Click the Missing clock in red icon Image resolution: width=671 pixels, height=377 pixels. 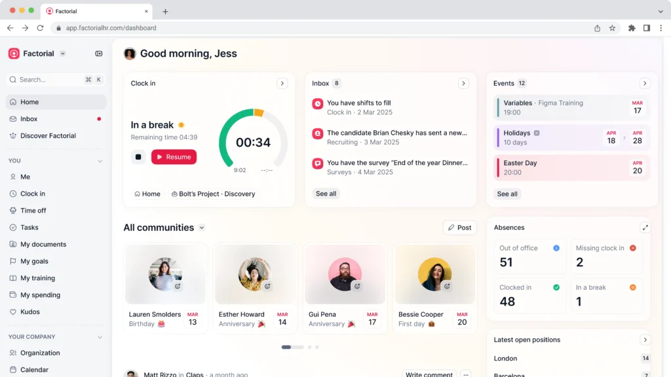(633, 248)
